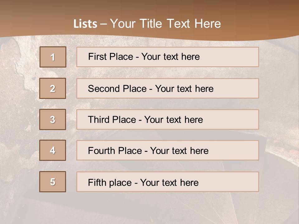299x224 pixels.
Task: Click the blank right end of the Fifth place bar
Action: [x=237, y=182]
